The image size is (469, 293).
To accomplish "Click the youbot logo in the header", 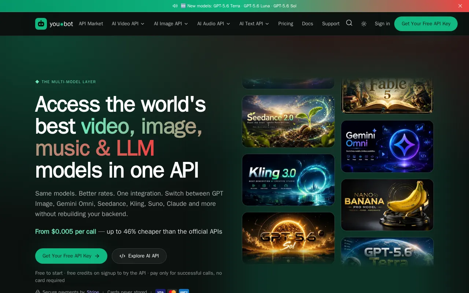I will tap(54, 24).
